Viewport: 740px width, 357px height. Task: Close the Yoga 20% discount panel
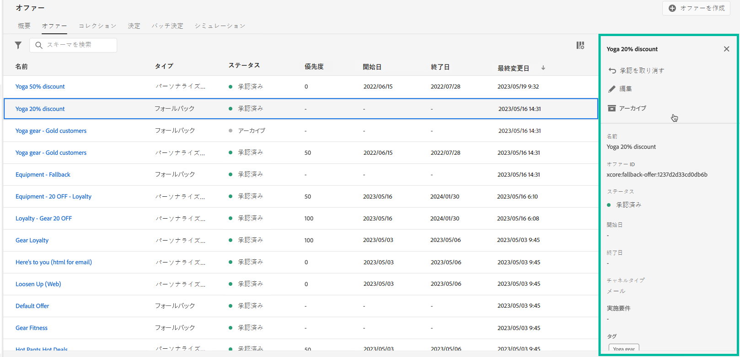(x=726, y=49)
